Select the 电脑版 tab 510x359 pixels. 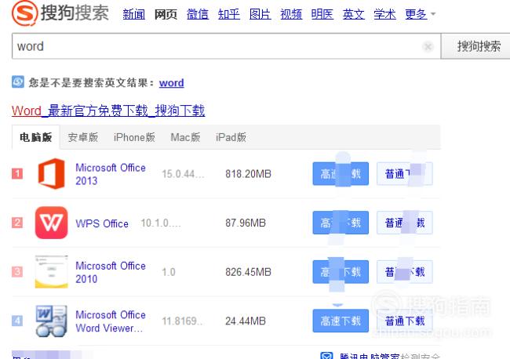36,137
